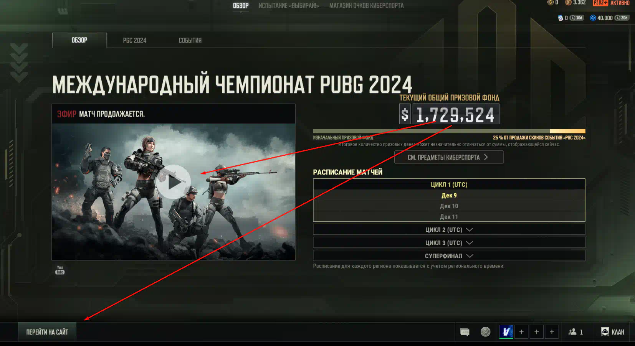This screenshot has width=635, height=346.
Task: Click the ТЕКУЩИЙ ОБЩИЙ ПРИЗОВОЙ ФОНД label
Action: [449, 98]
